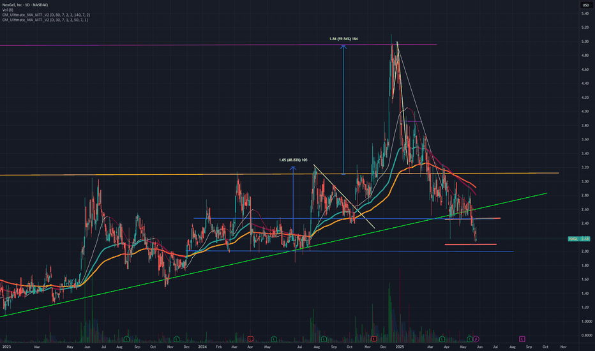The image size is (595, 351).
Task: Select the NexGel, Inc 1D NASDAQ title
Action: (25, 5)
